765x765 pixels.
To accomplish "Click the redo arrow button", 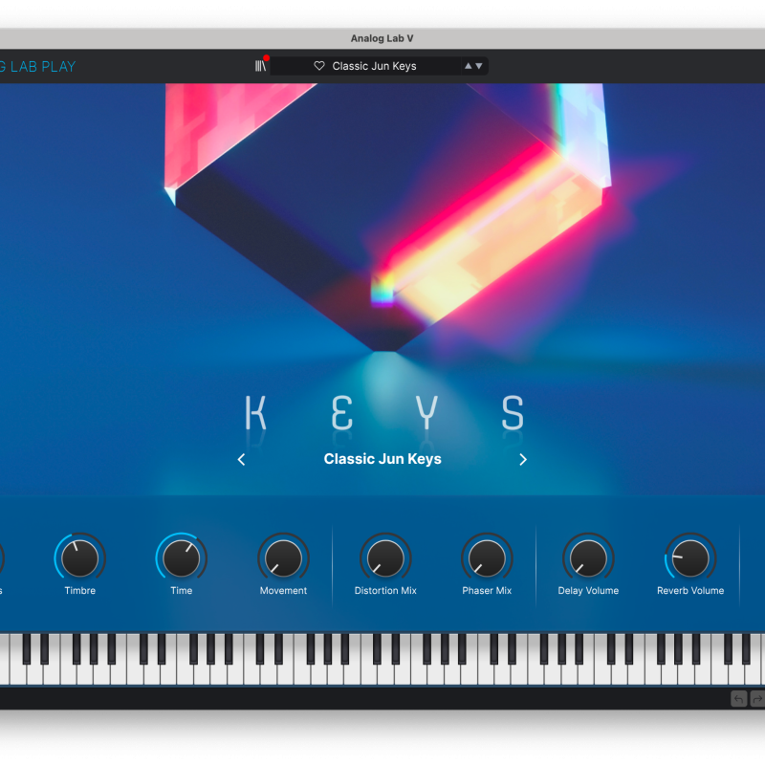I will pyautogui.click(x=757, y=699).
